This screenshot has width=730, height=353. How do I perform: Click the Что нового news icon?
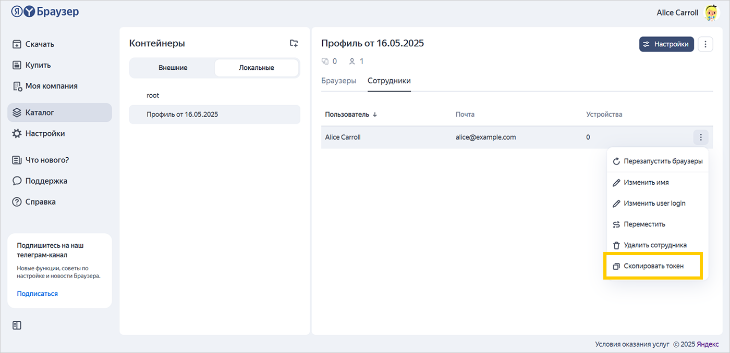tap(17, 160)
